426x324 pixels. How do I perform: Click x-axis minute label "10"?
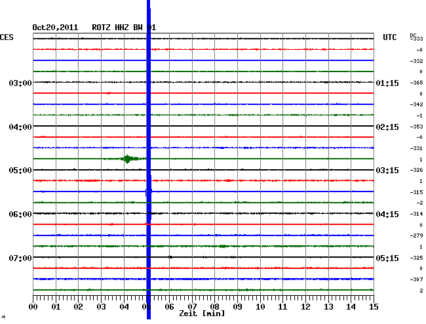[x=260, y=307]
